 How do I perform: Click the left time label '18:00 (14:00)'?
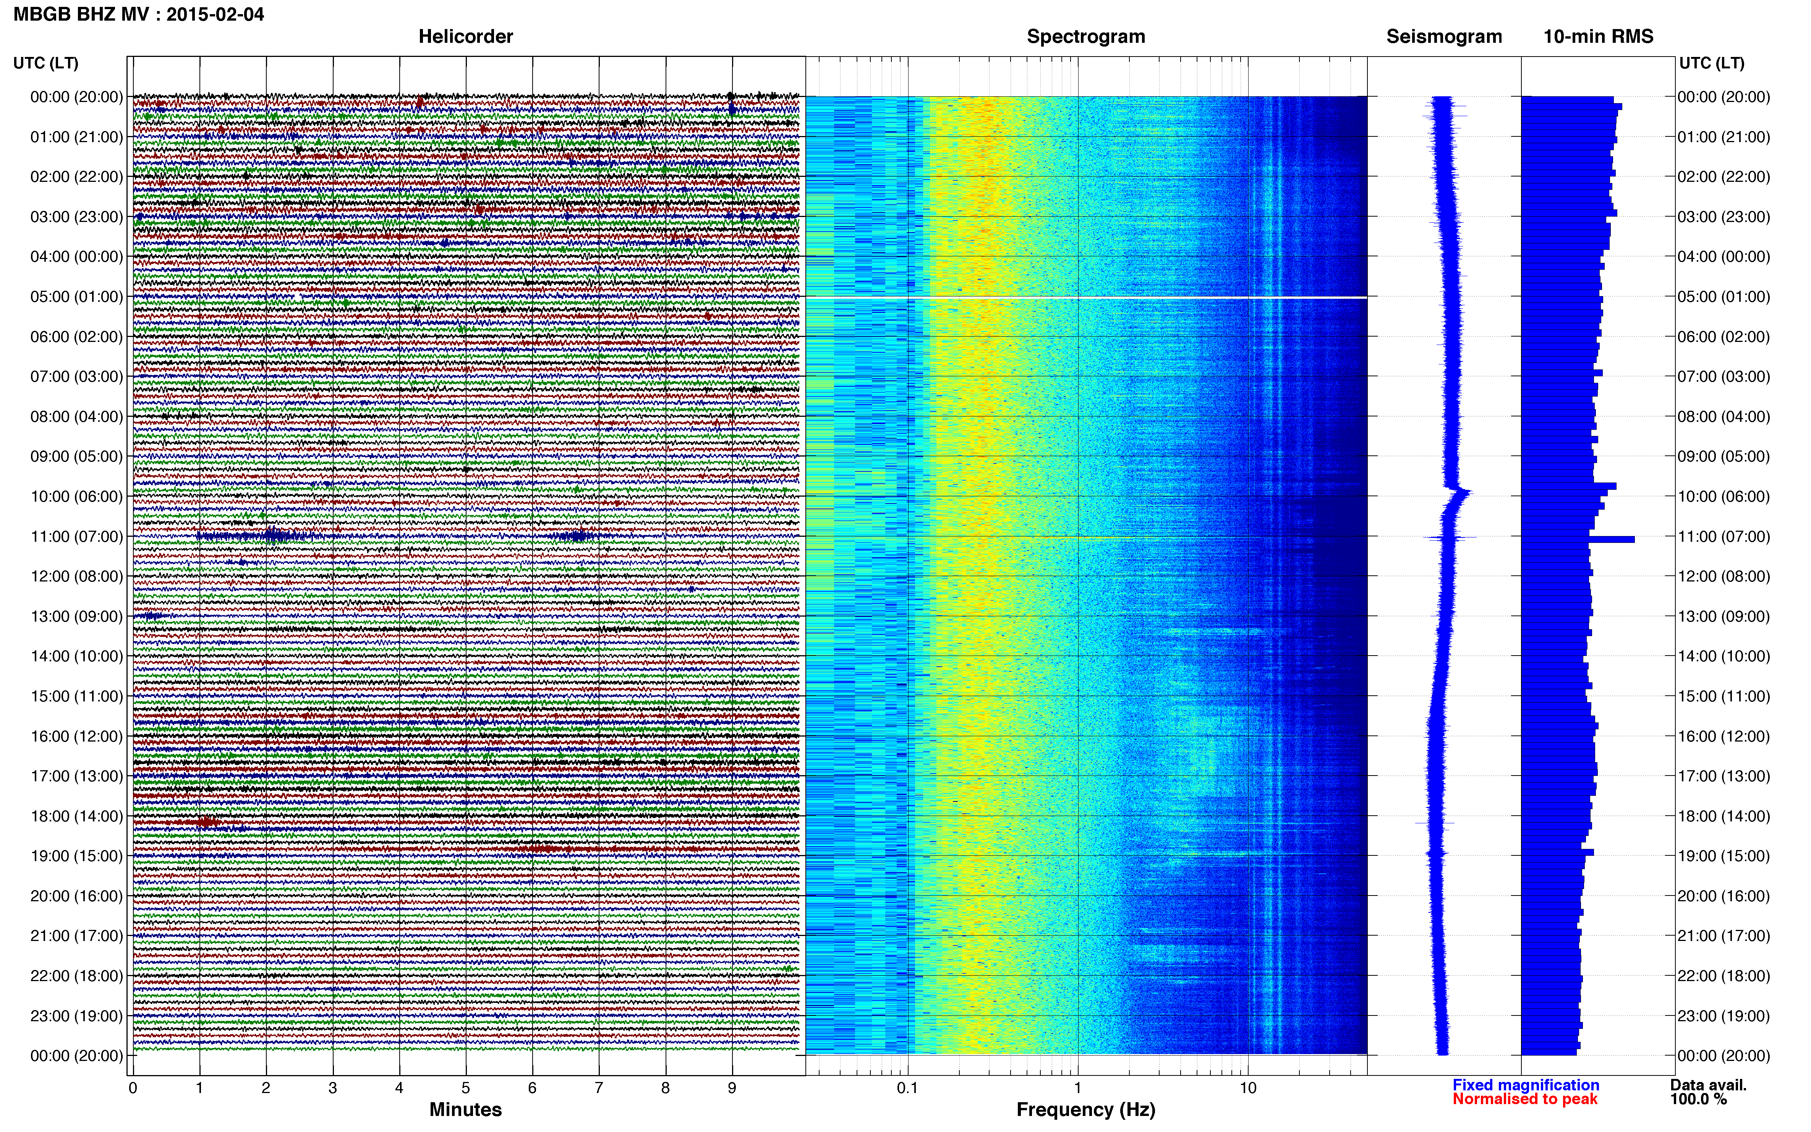(x=76, y=816)
